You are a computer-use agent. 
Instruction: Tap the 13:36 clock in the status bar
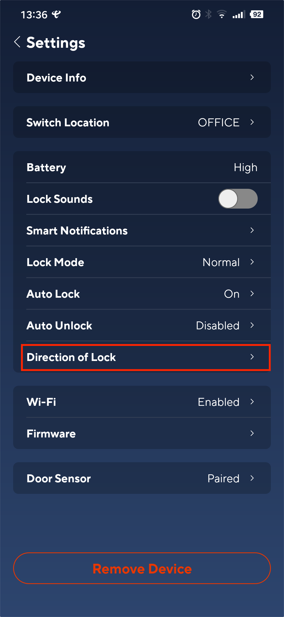pos(34,15)
